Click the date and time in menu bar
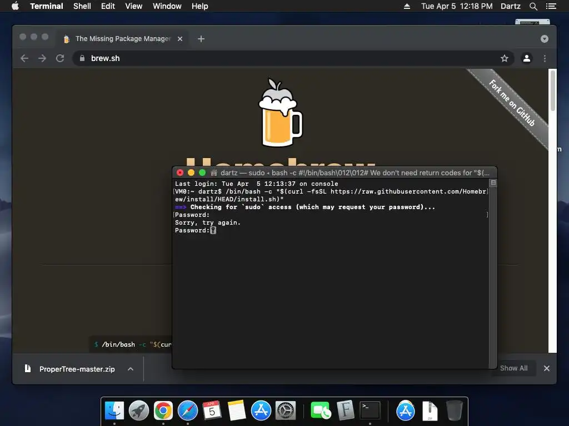 click(457, 6)
